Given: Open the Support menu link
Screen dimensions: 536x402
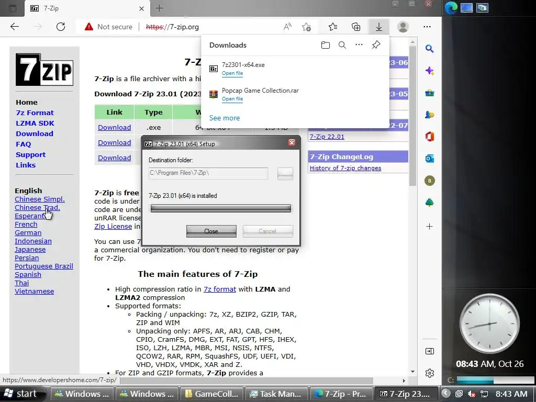Looking at the screenshot, I should [30, 154].
